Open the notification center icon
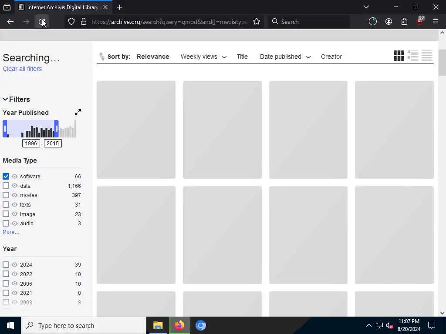This screenshot has width=446, height=334. (x=432, y=325)
